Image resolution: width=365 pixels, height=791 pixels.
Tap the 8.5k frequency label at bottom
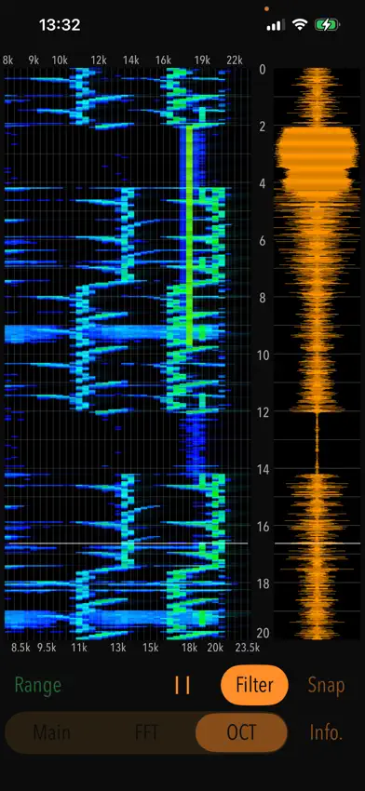[x=21, y=648]
